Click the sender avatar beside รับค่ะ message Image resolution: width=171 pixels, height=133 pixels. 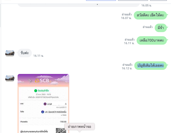(10, 53)
